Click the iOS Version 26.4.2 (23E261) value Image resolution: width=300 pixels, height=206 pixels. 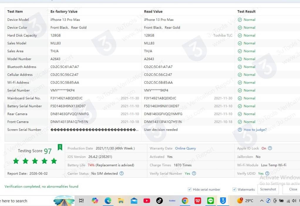coord(100,157)
